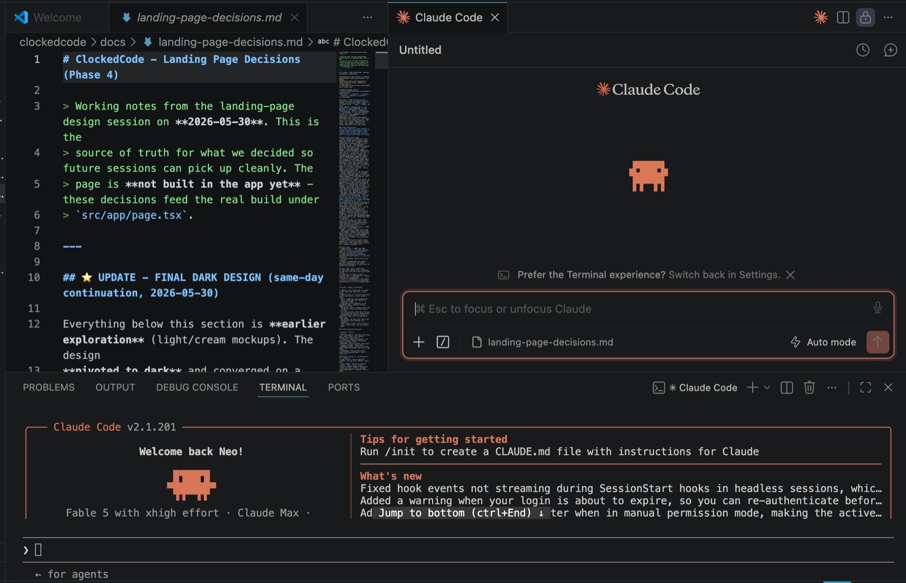The height and width of the screenshot is (583, 906).
Task: Click the lightning bolt Auto mode icon
Action: pyautogui.click(x=796, y=342)
